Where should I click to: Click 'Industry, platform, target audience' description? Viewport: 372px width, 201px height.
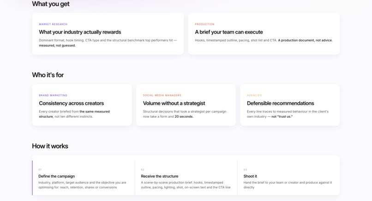(x=82, y=185)
